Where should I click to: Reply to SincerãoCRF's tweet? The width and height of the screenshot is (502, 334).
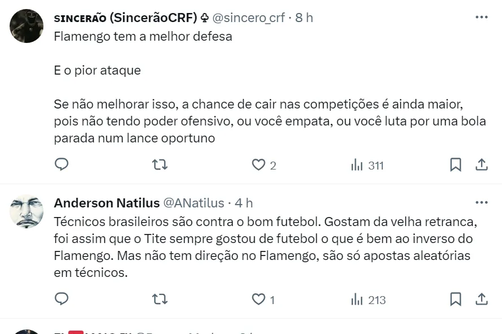click(x=62, y=164)
